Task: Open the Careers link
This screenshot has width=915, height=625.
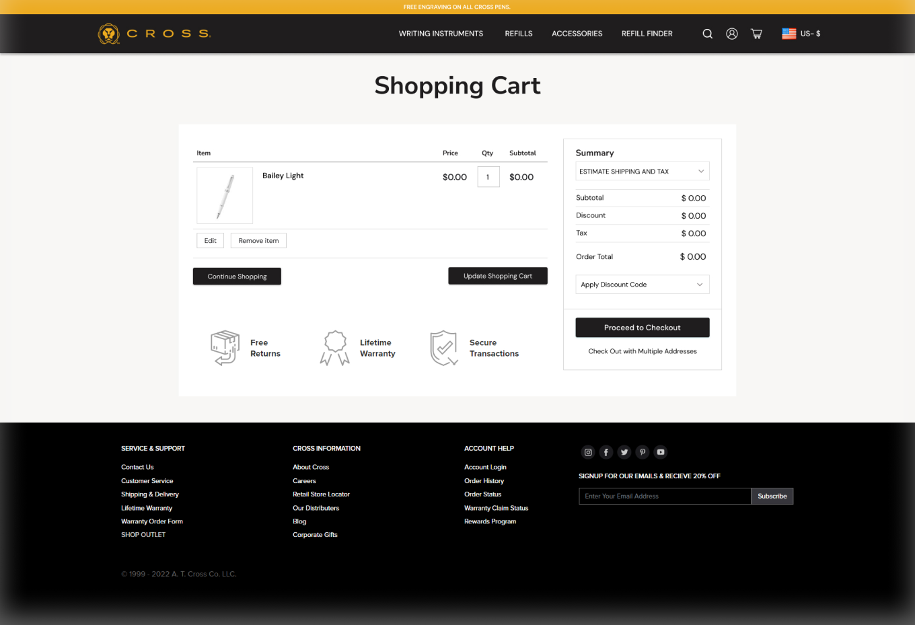Action: click(304, 481)
